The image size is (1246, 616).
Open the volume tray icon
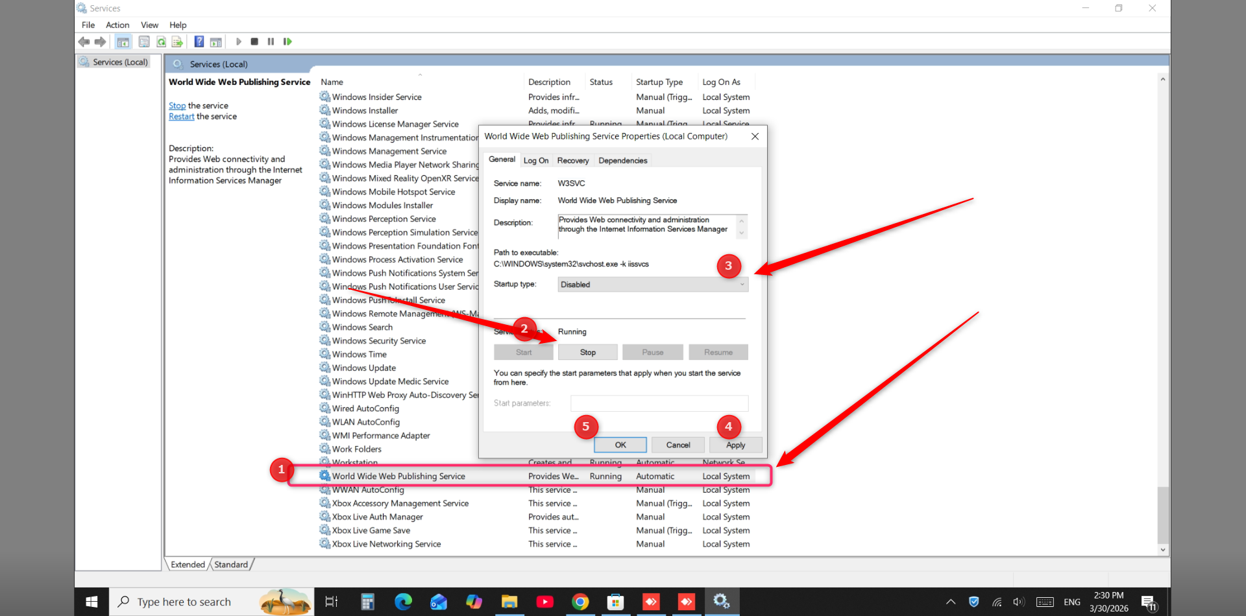pyautogui.click(x=1019, y=602)
